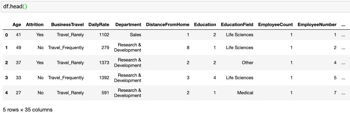Select the EducationField column header

coord(237,25)
